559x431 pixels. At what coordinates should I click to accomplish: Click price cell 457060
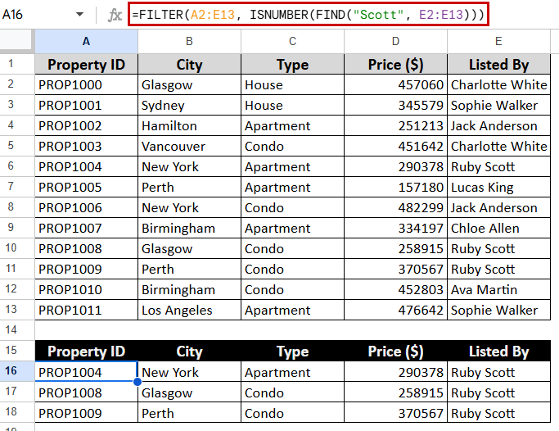click(395, 84)
